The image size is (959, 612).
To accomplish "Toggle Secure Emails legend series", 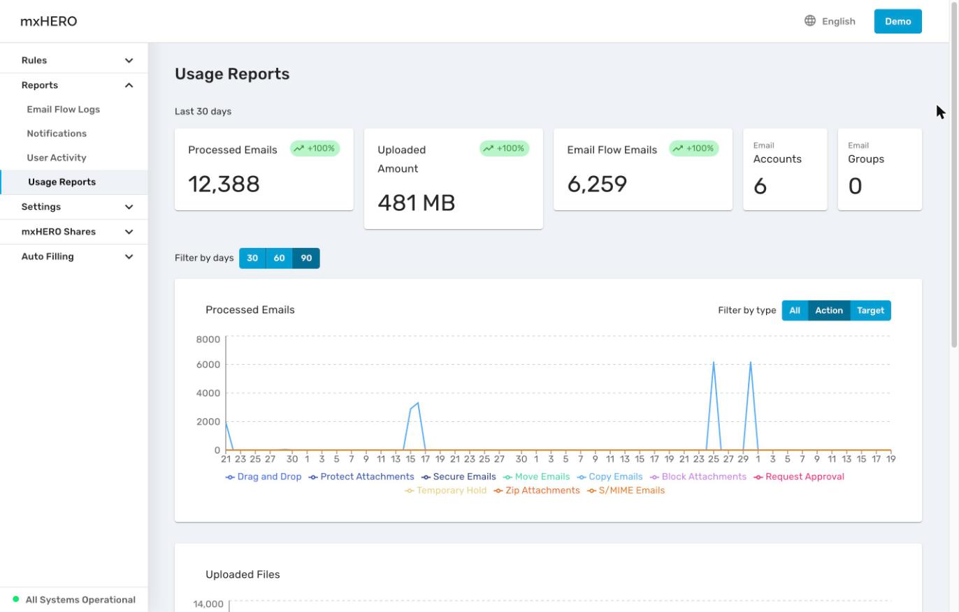I will coord(459,476).
